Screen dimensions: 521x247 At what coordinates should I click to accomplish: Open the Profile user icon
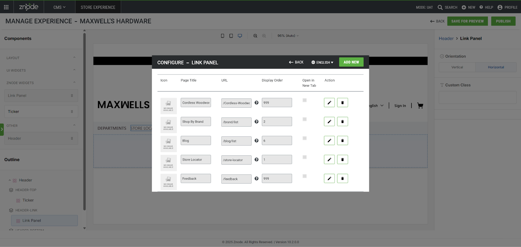[500, 7]
